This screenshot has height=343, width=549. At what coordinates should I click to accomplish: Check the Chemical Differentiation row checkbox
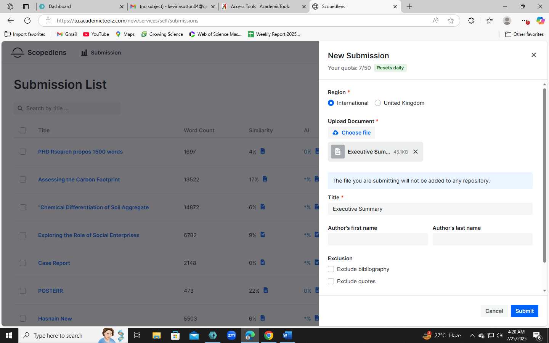23,207
